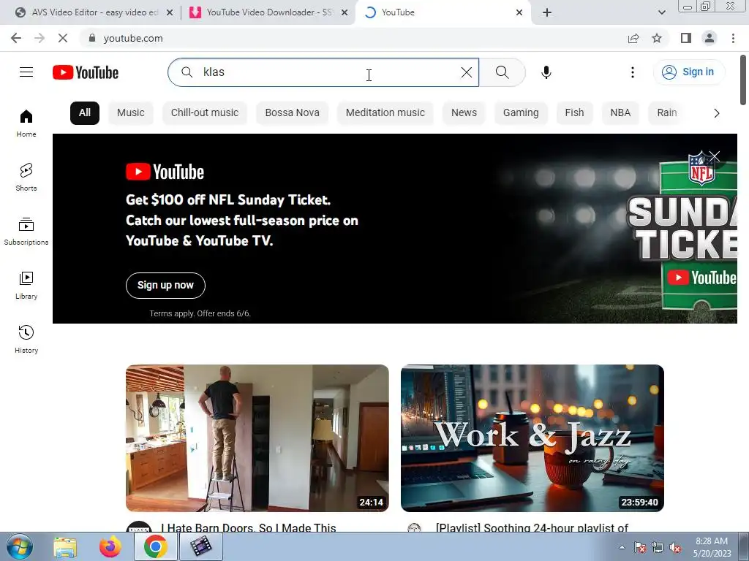This screenshot has width=749, height=561.
Task: Open Action Center flag tray icon
Action: [x=639, y=548]
